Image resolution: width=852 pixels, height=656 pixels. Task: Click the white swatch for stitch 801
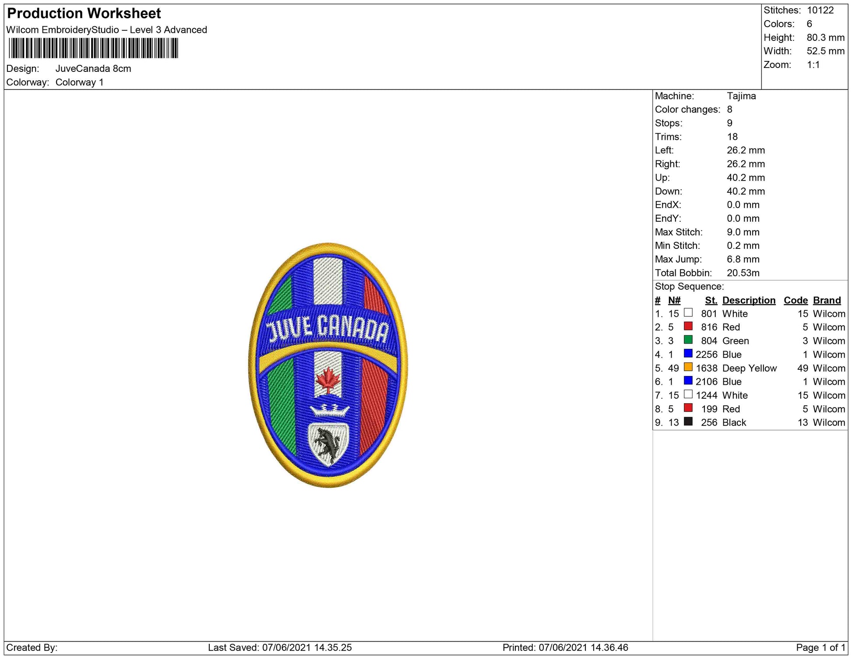coord(688,313)
